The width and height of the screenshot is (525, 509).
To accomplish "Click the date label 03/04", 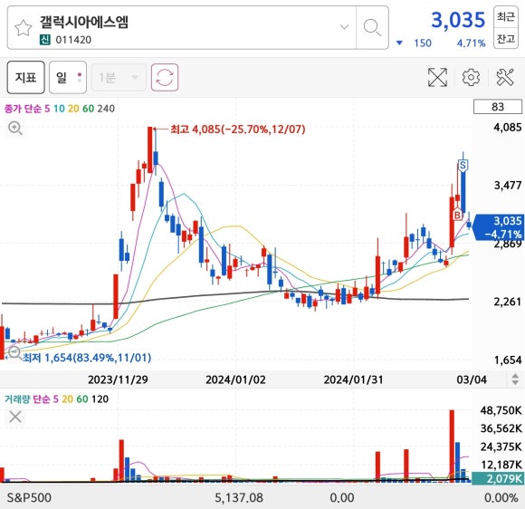I will [472, 379].
